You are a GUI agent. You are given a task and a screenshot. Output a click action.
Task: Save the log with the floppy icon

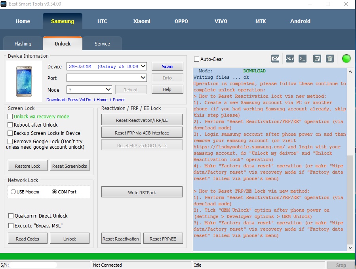pos(317,59)
